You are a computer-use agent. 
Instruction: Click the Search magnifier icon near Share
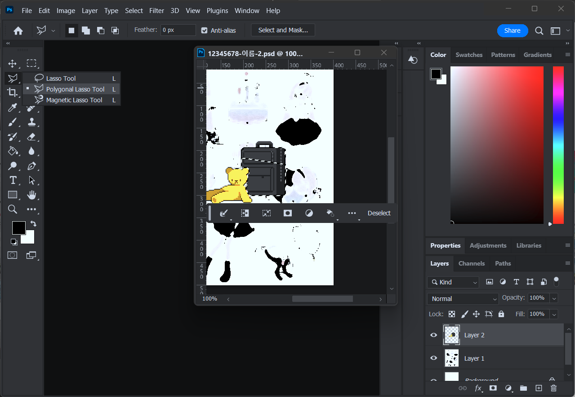pos(539,31)
